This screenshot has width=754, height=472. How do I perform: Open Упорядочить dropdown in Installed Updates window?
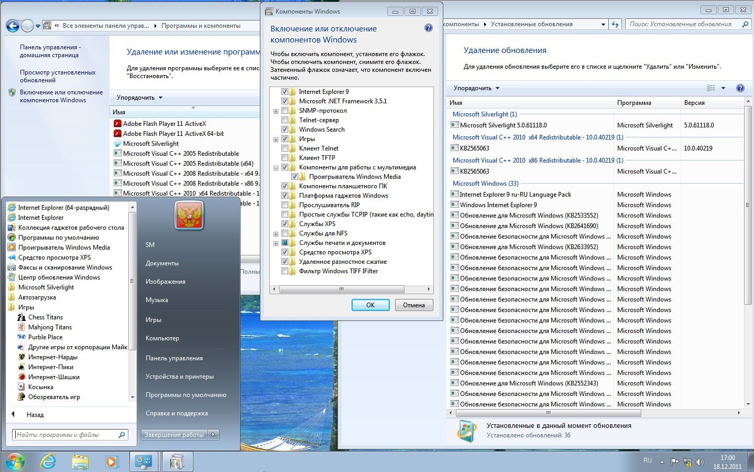click(x=476, y=88)
